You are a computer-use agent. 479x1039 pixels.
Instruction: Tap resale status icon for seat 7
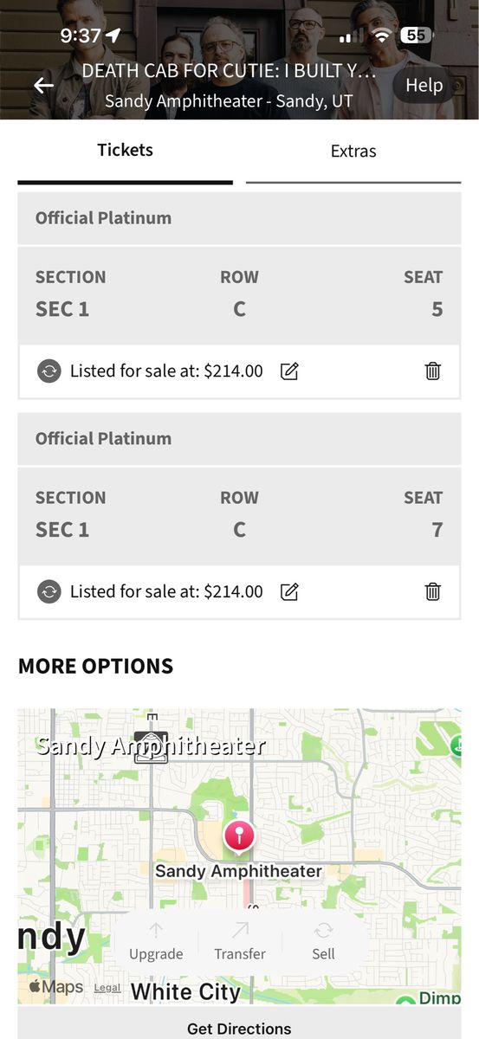[x=49, y=592]
